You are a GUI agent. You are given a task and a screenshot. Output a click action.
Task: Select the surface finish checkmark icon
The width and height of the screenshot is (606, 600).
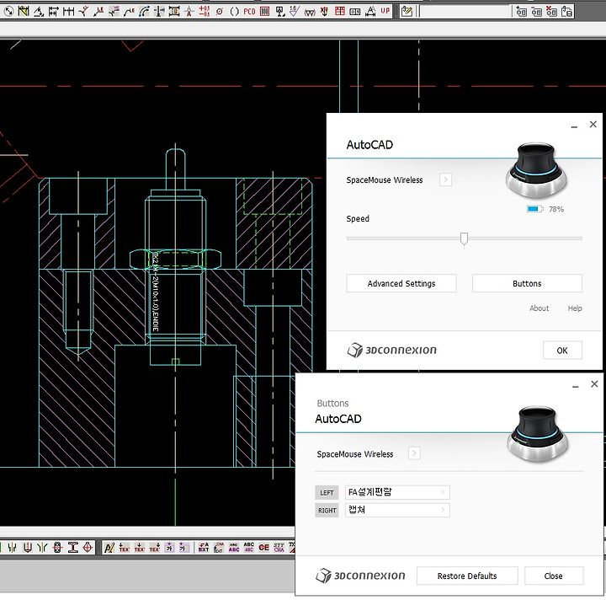pos(295,11)
